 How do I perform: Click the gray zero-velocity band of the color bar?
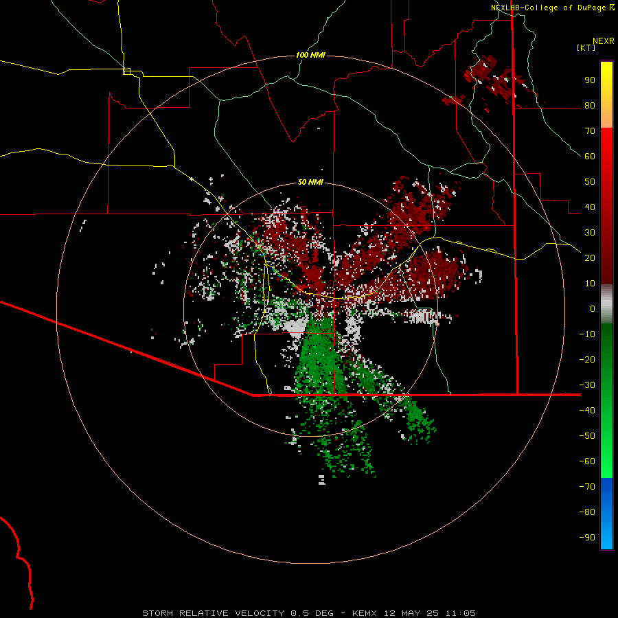click(606, 304)
